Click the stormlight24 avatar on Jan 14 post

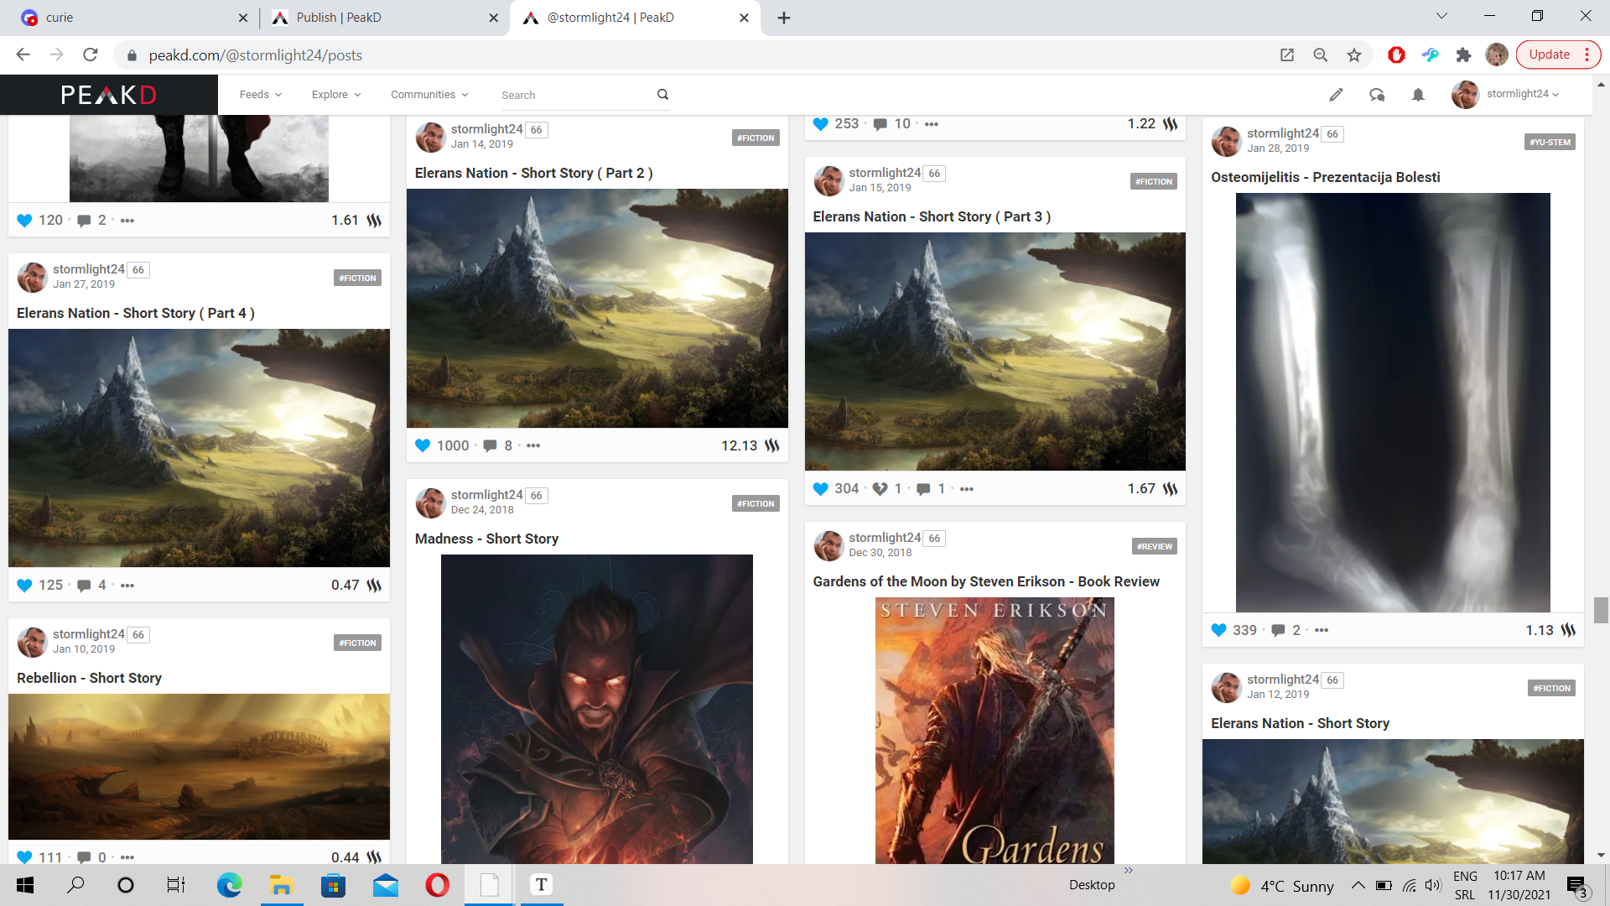point(430,137)
